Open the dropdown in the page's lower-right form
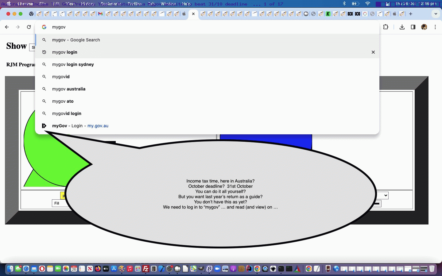 [x=382, y=195]
